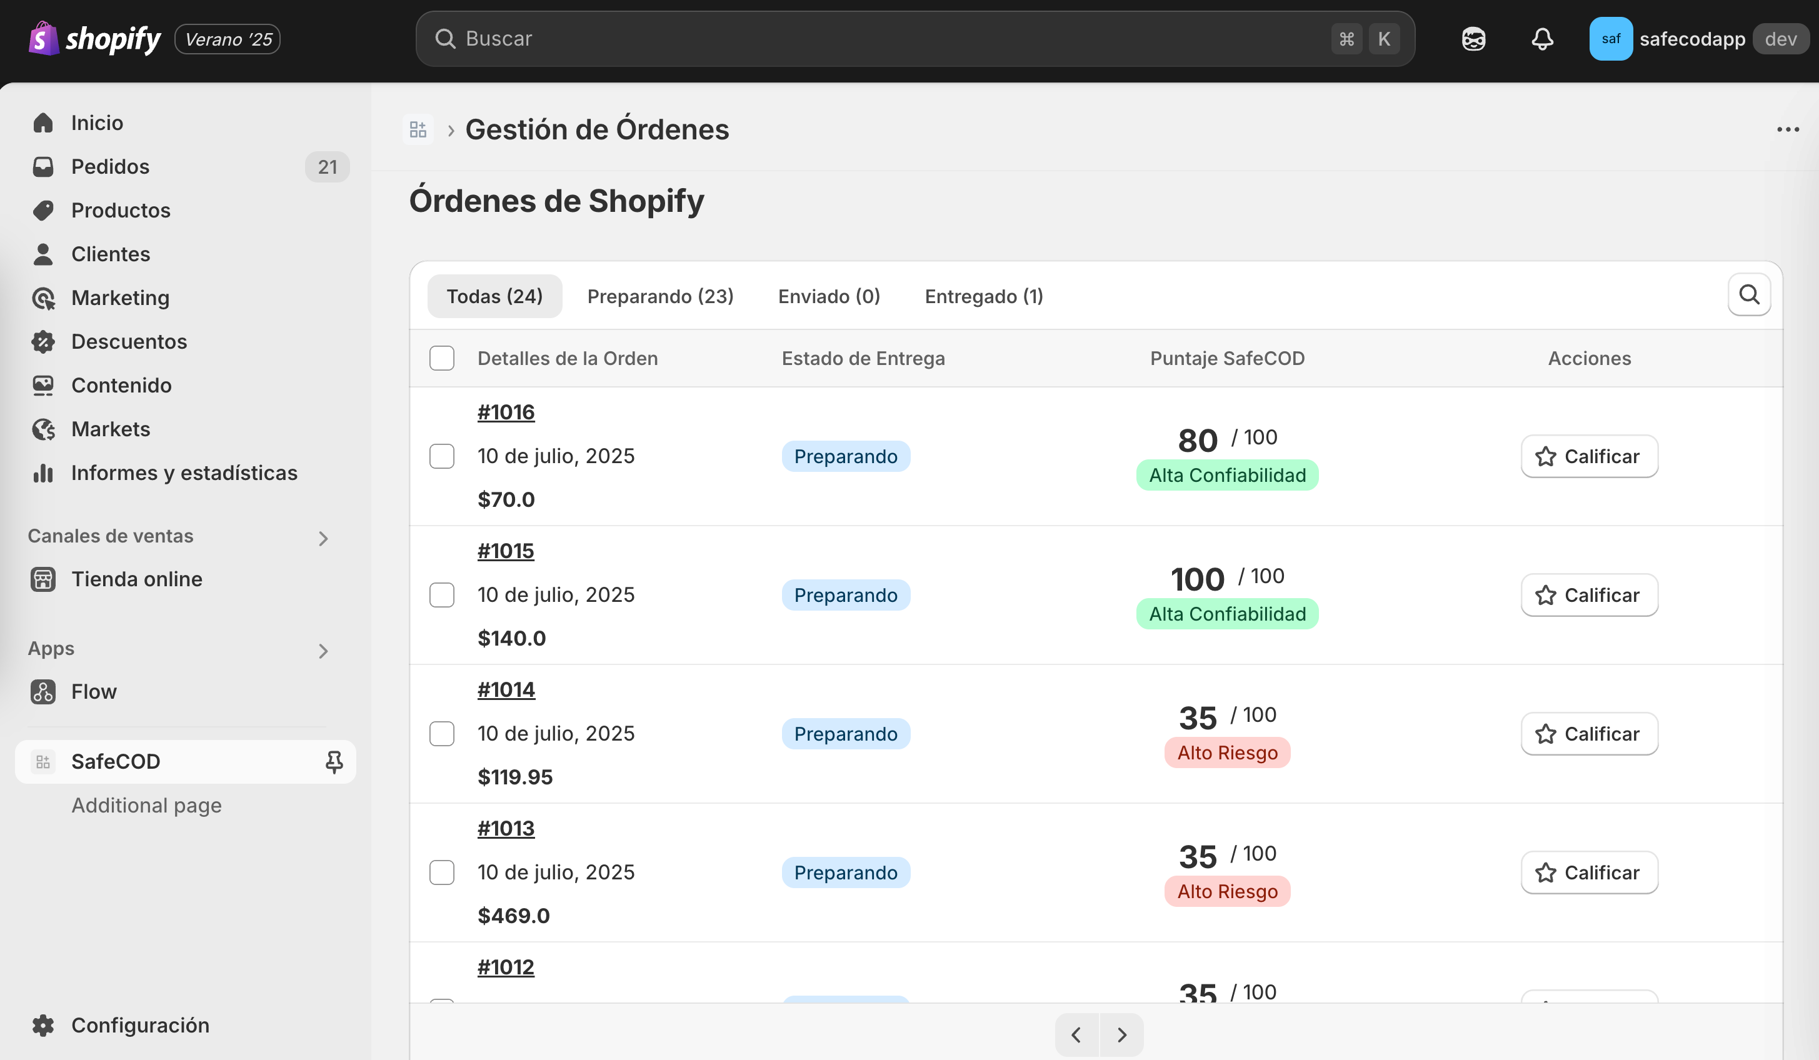Open order link #1013
Viewport: 1819px width, 1060px height.
click(x=505, y=828)
